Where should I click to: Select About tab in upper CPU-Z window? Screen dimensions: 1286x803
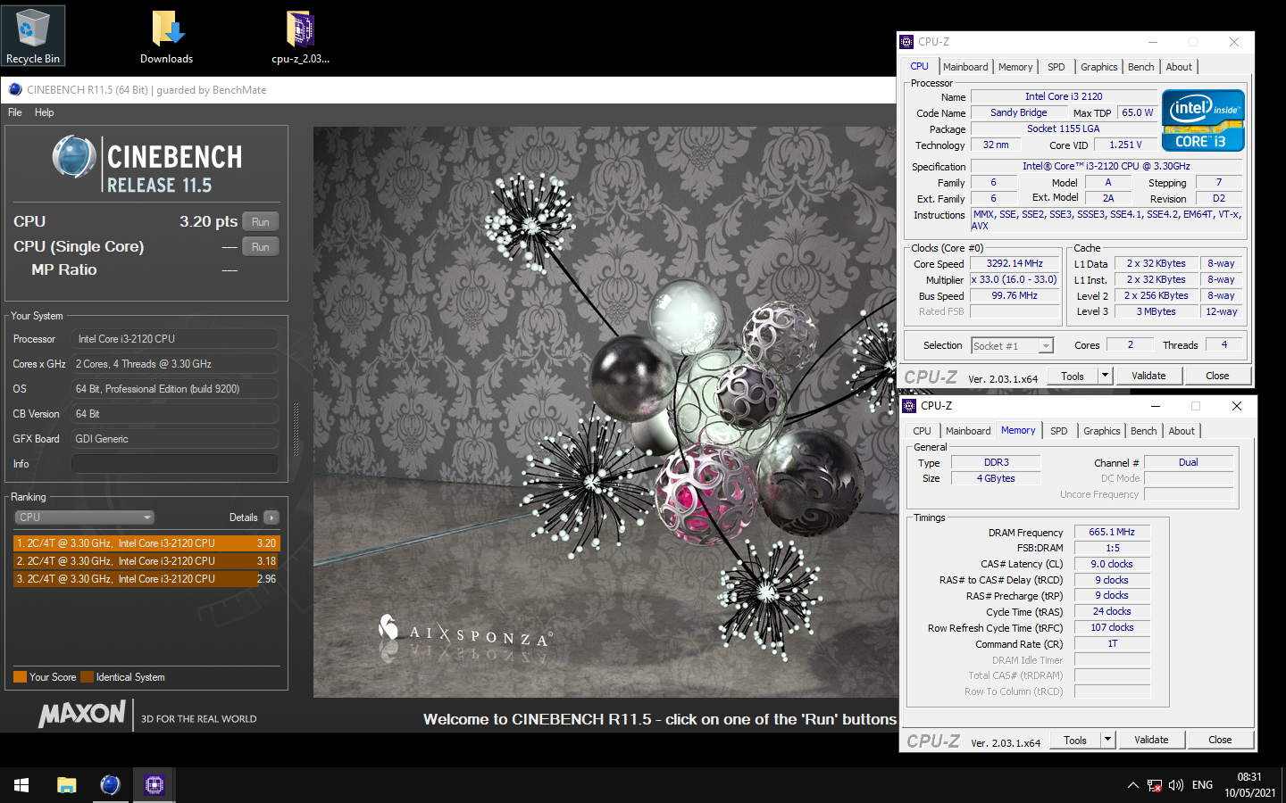(x=1179, y=67)
